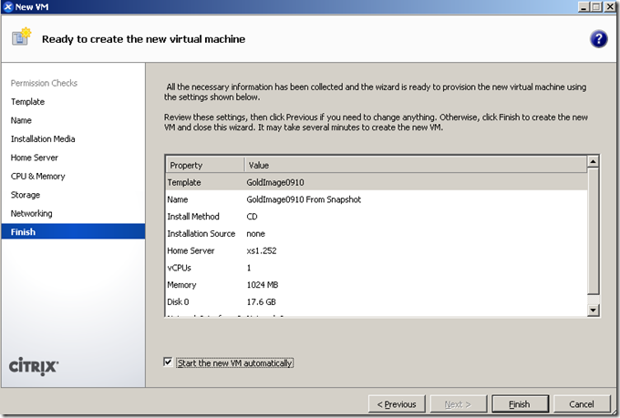Open the Home Server step
The width and height of the screenshot is (620, 418).
coord(35,158)
